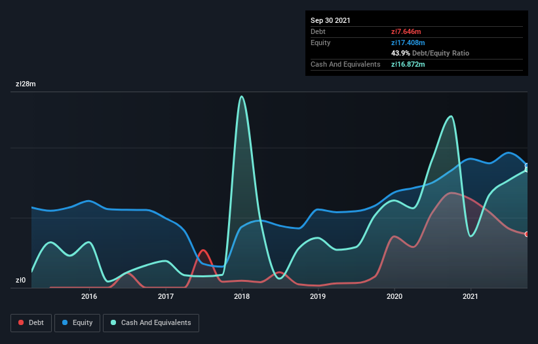Screen dimensions: 538x344
Task: Click the 2021 x-axis label
Action: (x=470, y=296)
